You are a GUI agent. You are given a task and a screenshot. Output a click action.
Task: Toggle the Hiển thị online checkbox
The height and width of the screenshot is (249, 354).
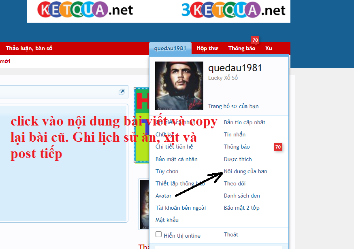click(159, 234)
